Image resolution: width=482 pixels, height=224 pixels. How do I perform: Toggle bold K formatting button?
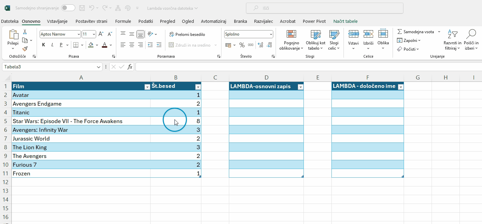coord(44,45)
